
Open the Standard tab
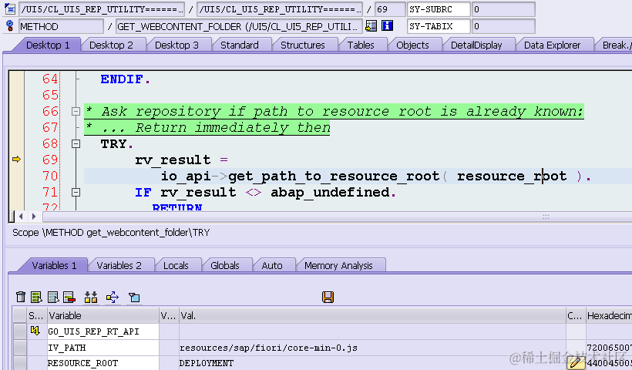(x=240, y=45)
